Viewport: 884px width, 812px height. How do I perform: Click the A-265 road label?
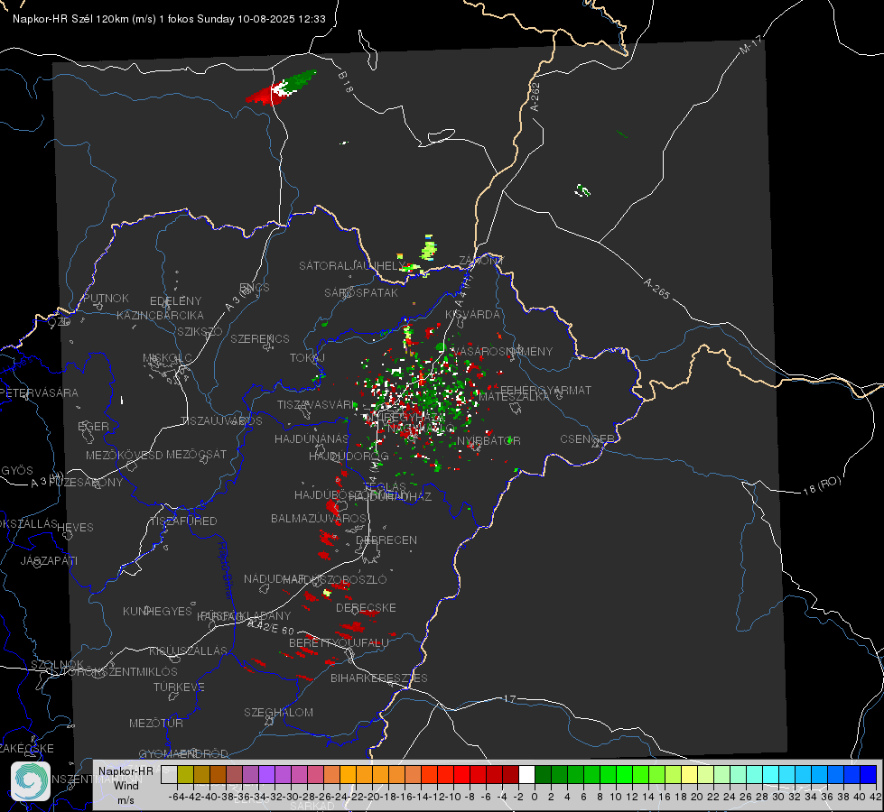[656, 289]
